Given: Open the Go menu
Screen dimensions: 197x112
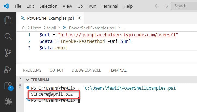Looking at the screenshot, I should click(80, 6).
